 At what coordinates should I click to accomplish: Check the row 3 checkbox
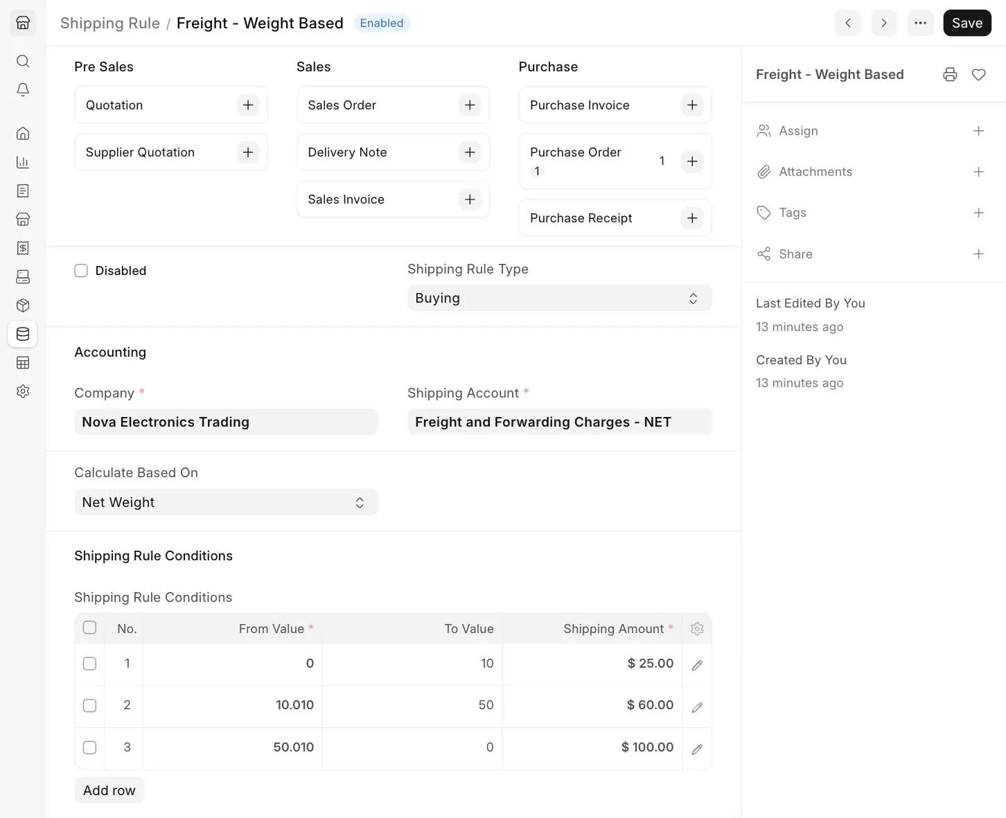(89, 747)
